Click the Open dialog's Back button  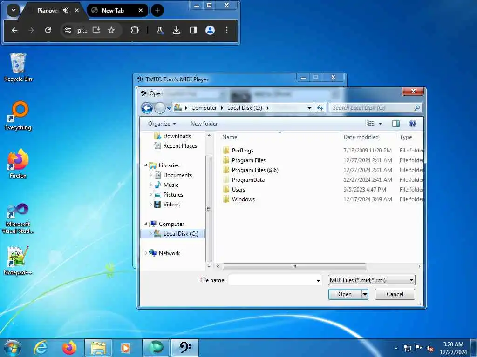pos(147,108)
